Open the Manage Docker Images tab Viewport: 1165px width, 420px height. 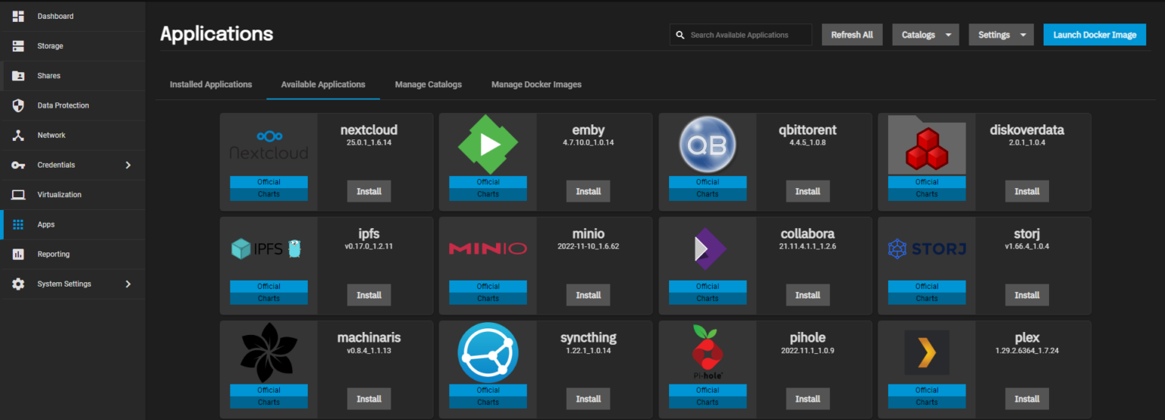536,84
